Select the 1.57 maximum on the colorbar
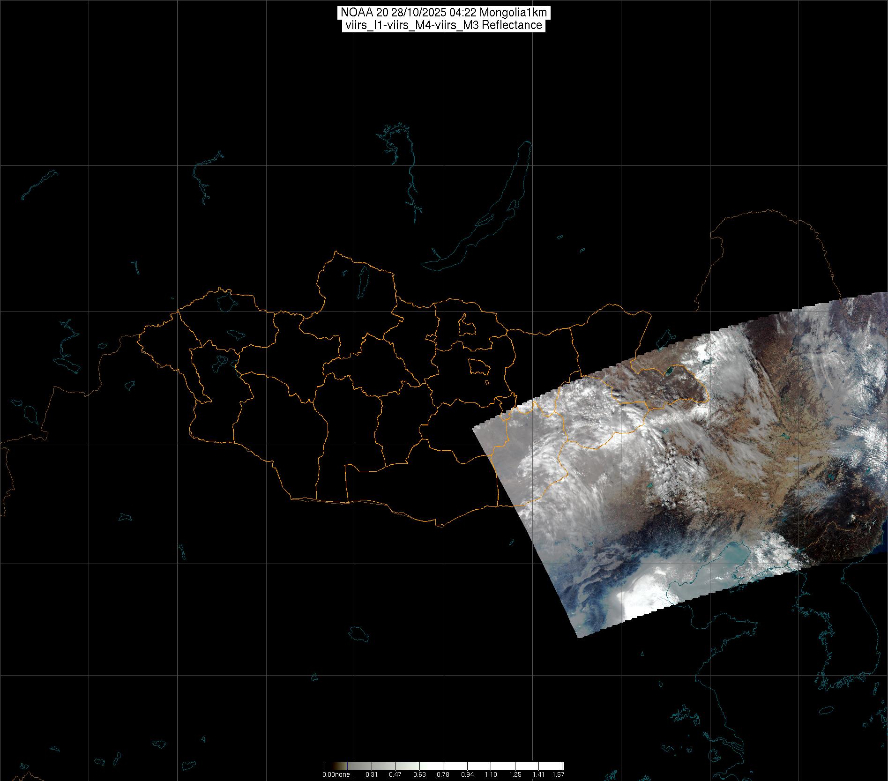 pos(558,774)
